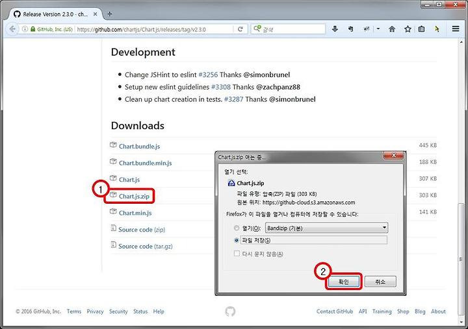Cancel the download dialog
The image size is (468, 329).
(x=380, y=282)
